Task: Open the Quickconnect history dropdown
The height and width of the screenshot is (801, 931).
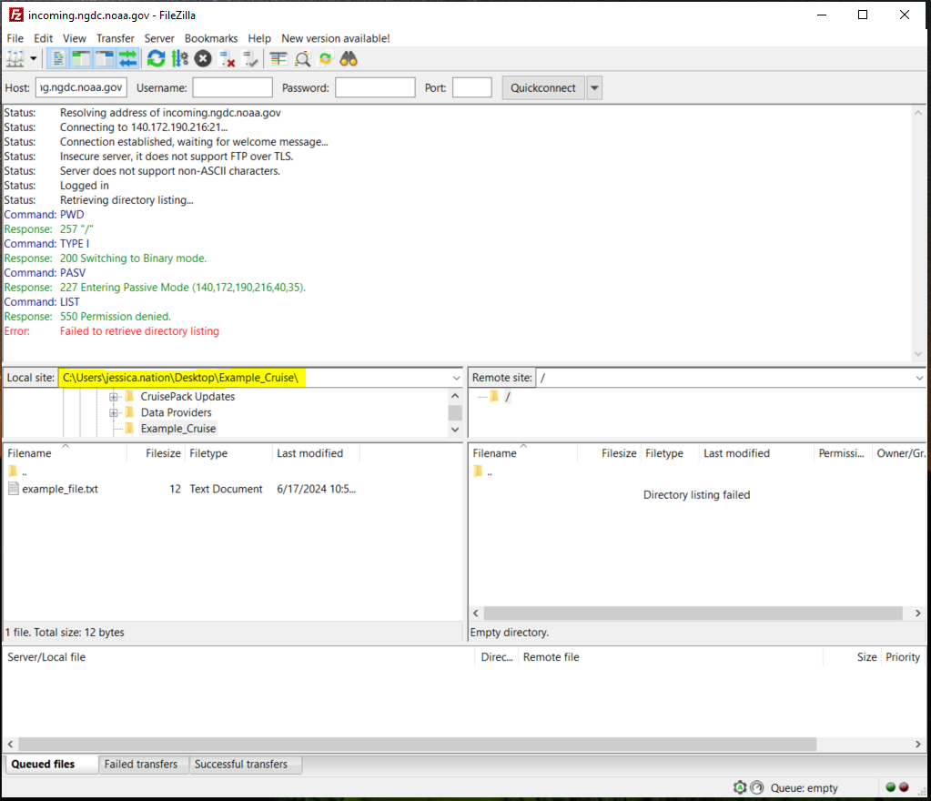Action: 594,88
